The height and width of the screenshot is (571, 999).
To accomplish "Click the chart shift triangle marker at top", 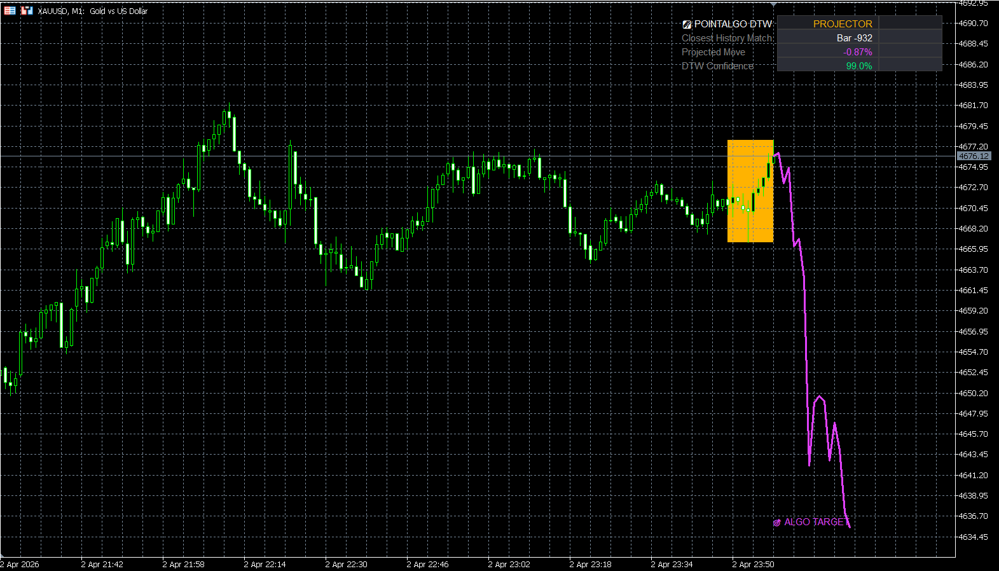I will (773, 4).
